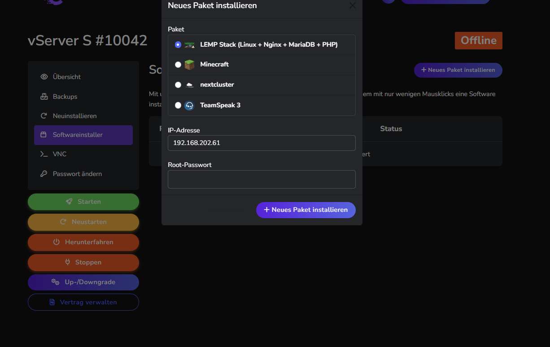The image size is (550, 347).
Task: Click the page's Neues Paket installieren button
Action: [458, 70]
